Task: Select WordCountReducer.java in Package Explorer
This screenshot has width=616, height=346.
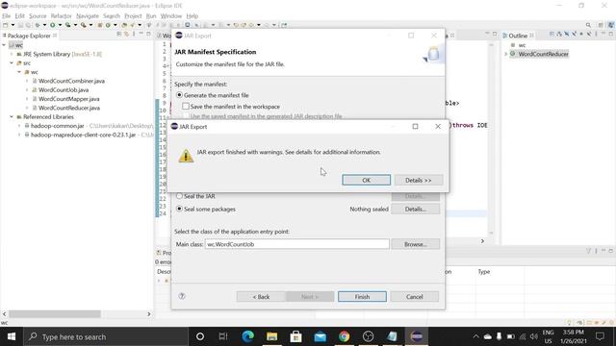Action: point(69,108)
